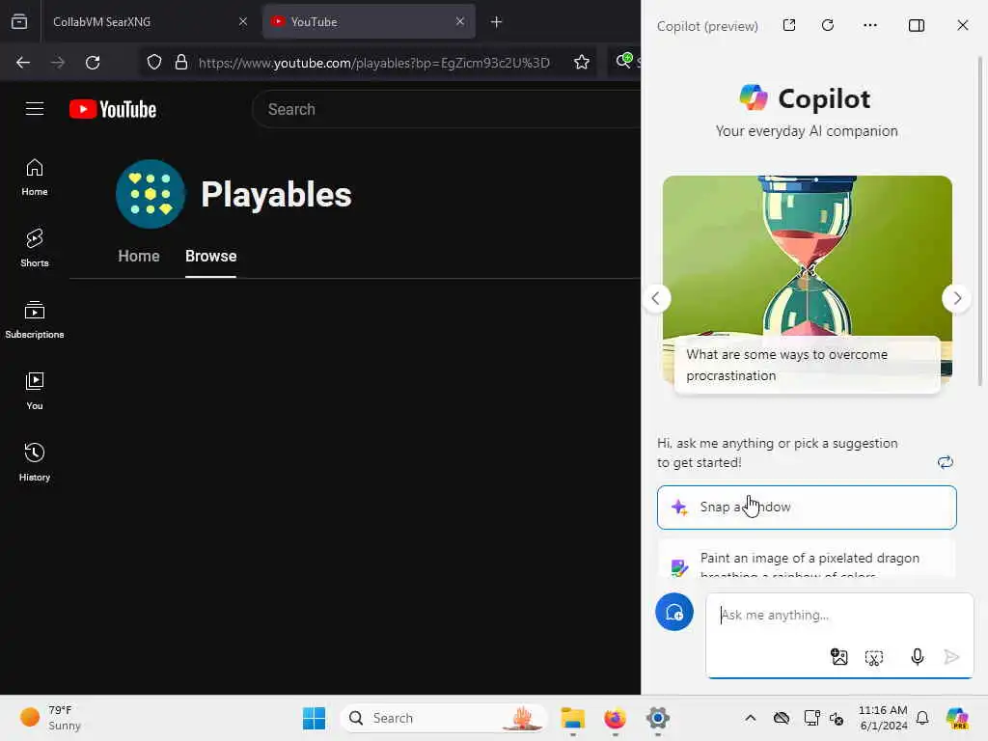The width and height of the screenshot is (988, 741).
Task: Open the weather widget showing 79°F
Action: 50,718
